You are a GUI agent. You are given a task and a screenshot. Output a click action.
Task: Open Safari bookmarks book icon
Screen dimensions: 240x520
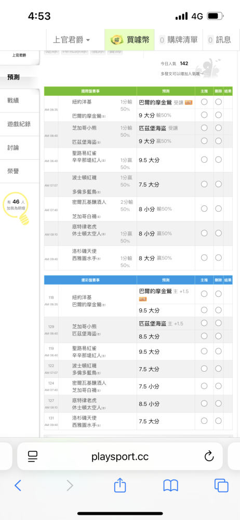coord(171,486)
